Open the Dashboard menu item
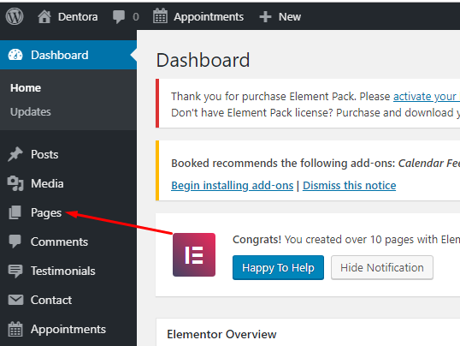 68,55
